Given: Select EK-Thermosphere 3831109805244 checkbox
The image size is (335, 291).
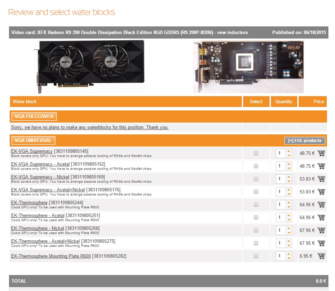Looking at the screenshot, I should pyautogui.click(x=256, y=205).
